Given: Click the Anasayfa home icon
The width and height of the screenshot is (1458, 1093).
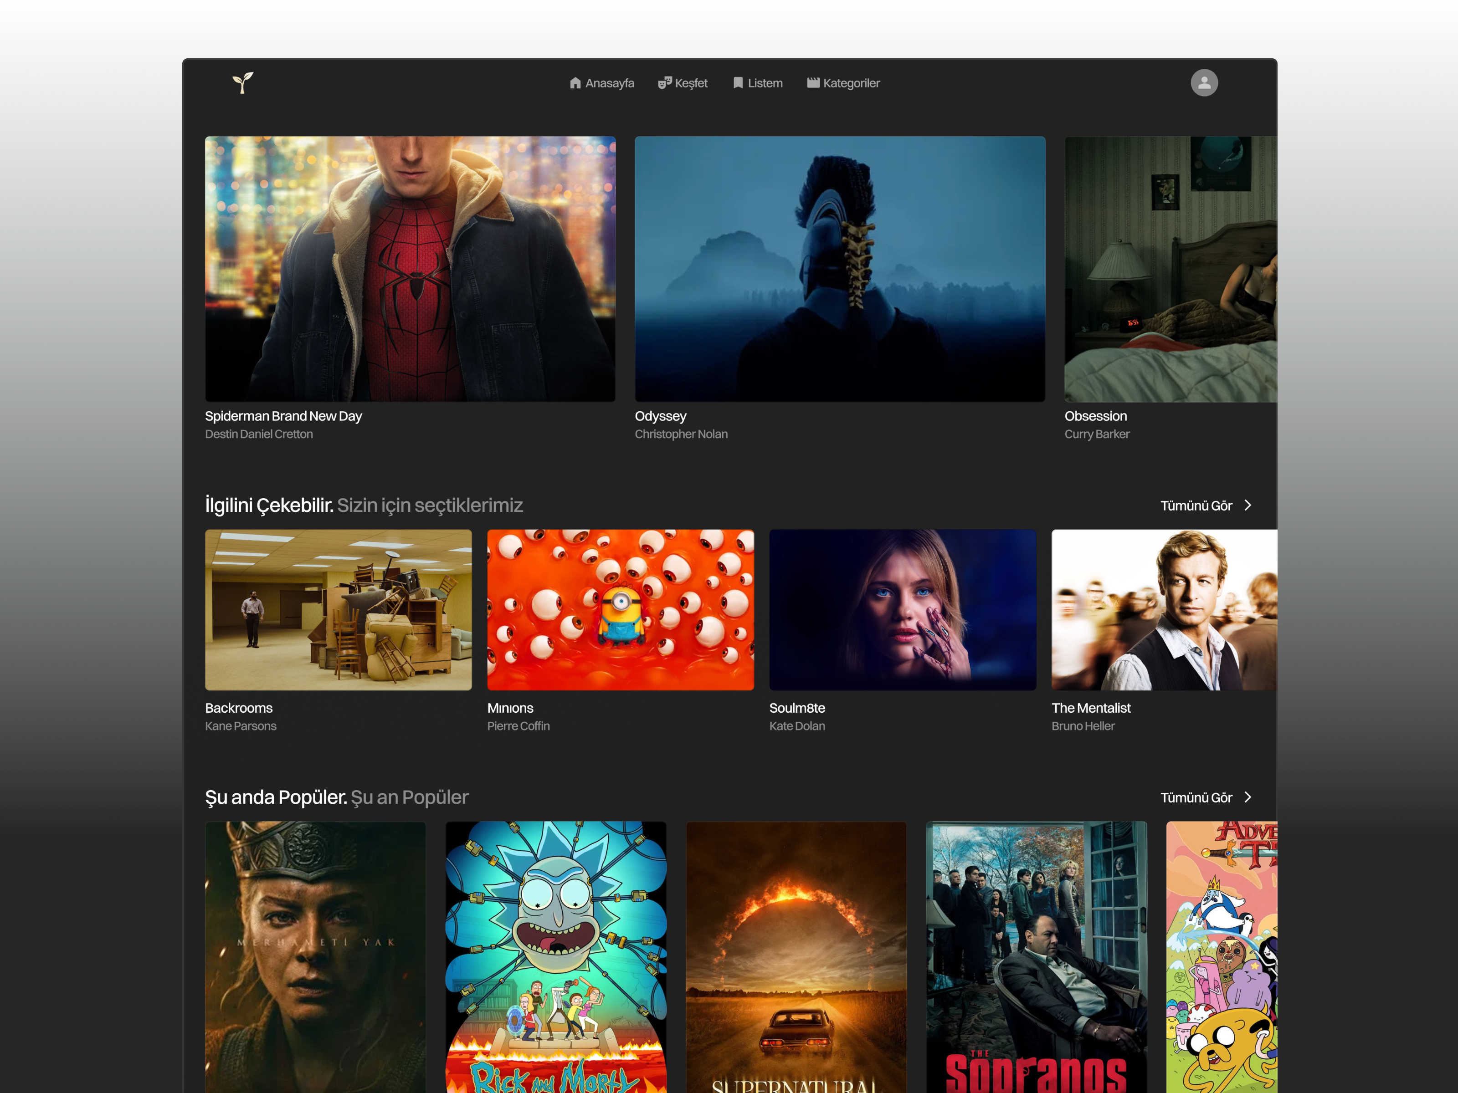Looking at the screenshot, I should tap(575, 83).
